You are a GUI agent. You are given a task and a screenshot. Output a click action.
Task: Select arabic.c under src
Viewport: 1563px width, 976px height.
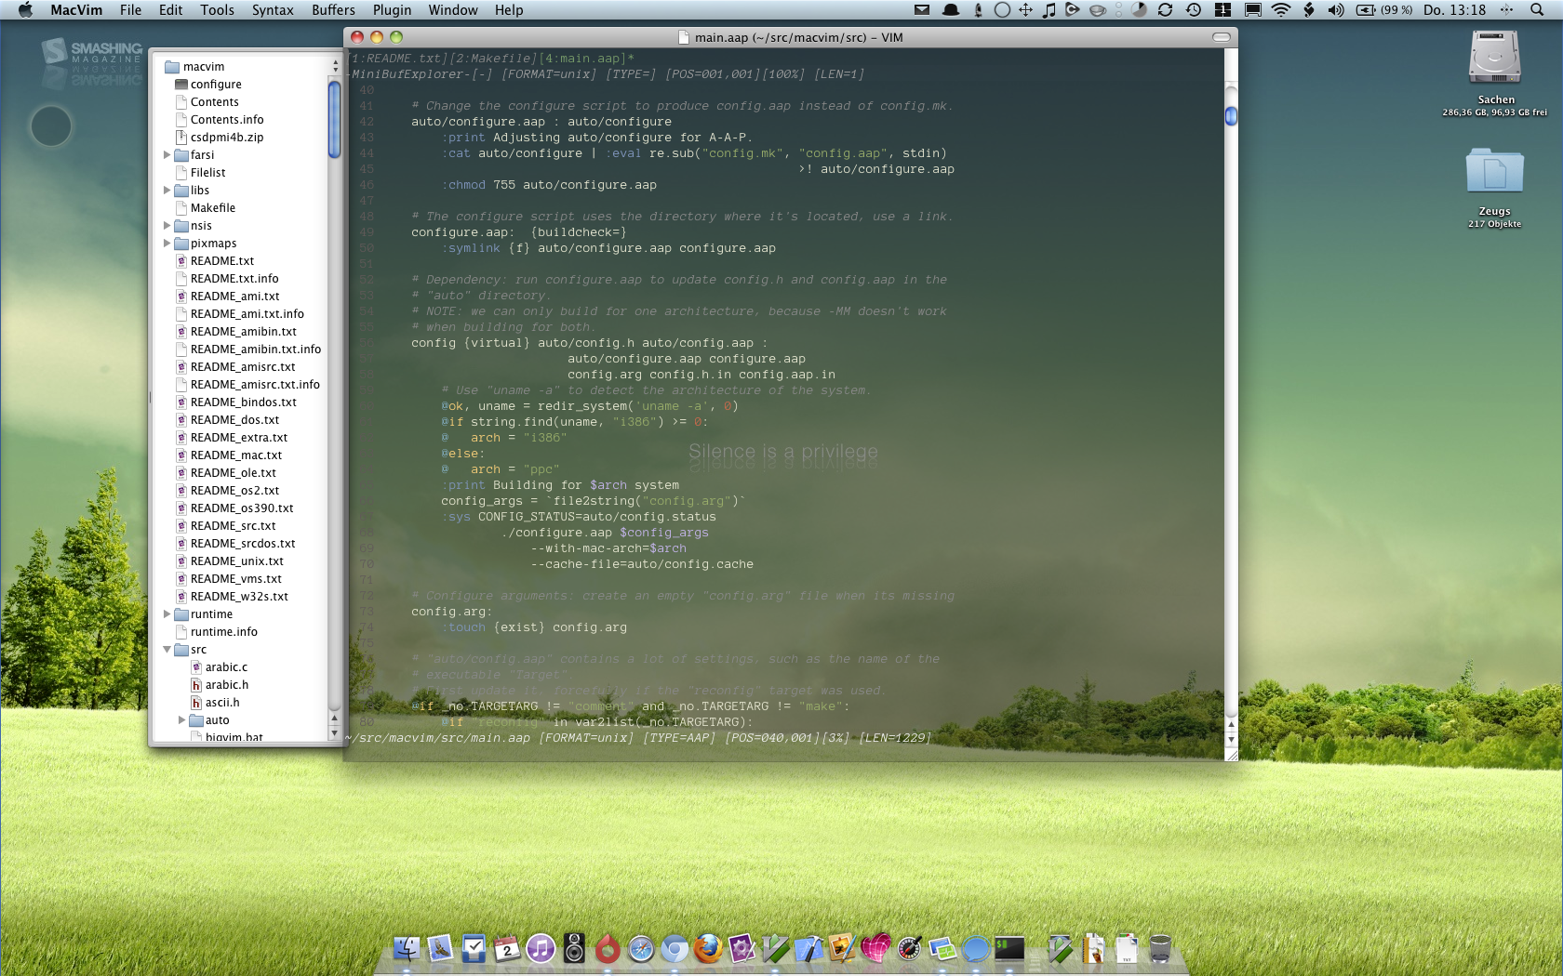pos(226,667)
